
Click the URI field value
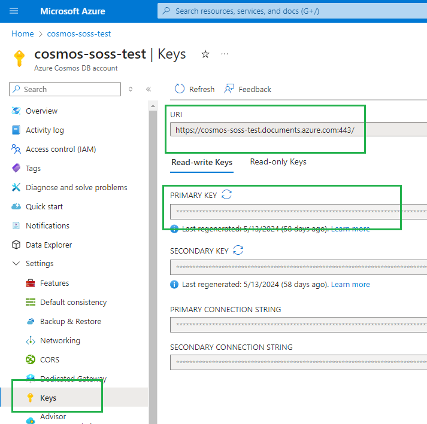point(265,130)
